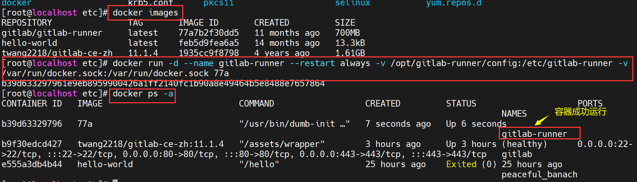Click the NAMES column header

pyautogui.click(x=514, y=114)
